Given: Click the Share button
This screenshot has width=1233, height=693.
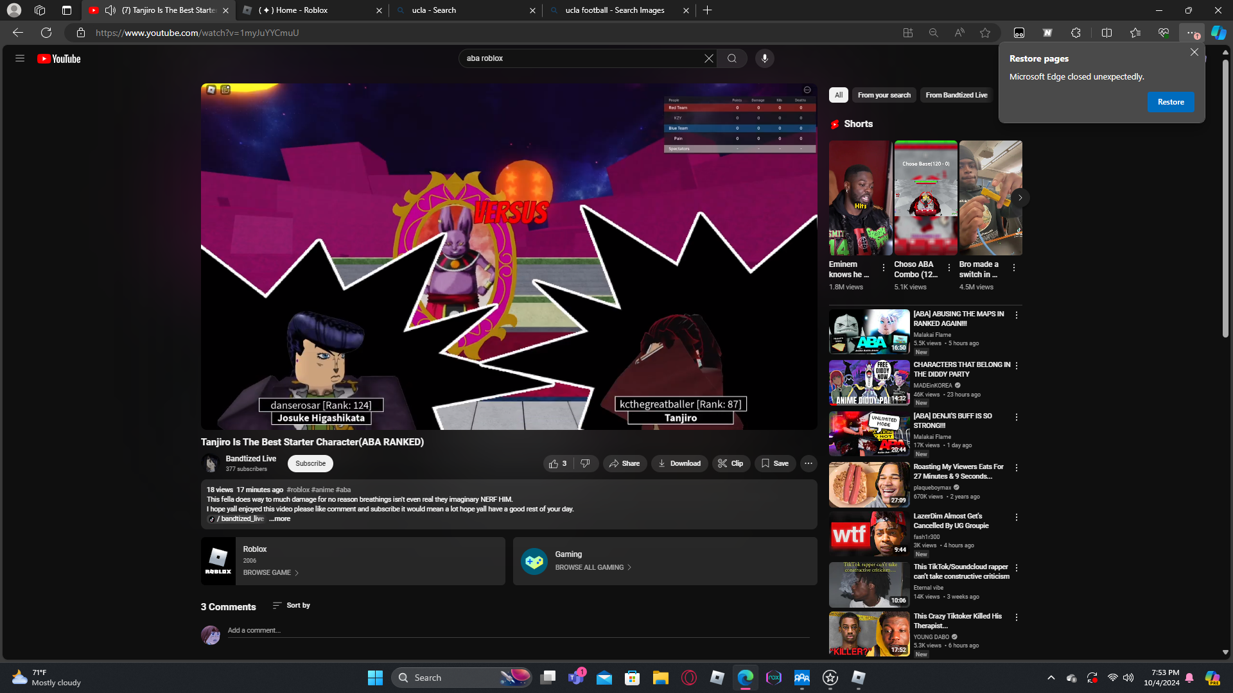Looking at the screenshot, I should point(625,463).
